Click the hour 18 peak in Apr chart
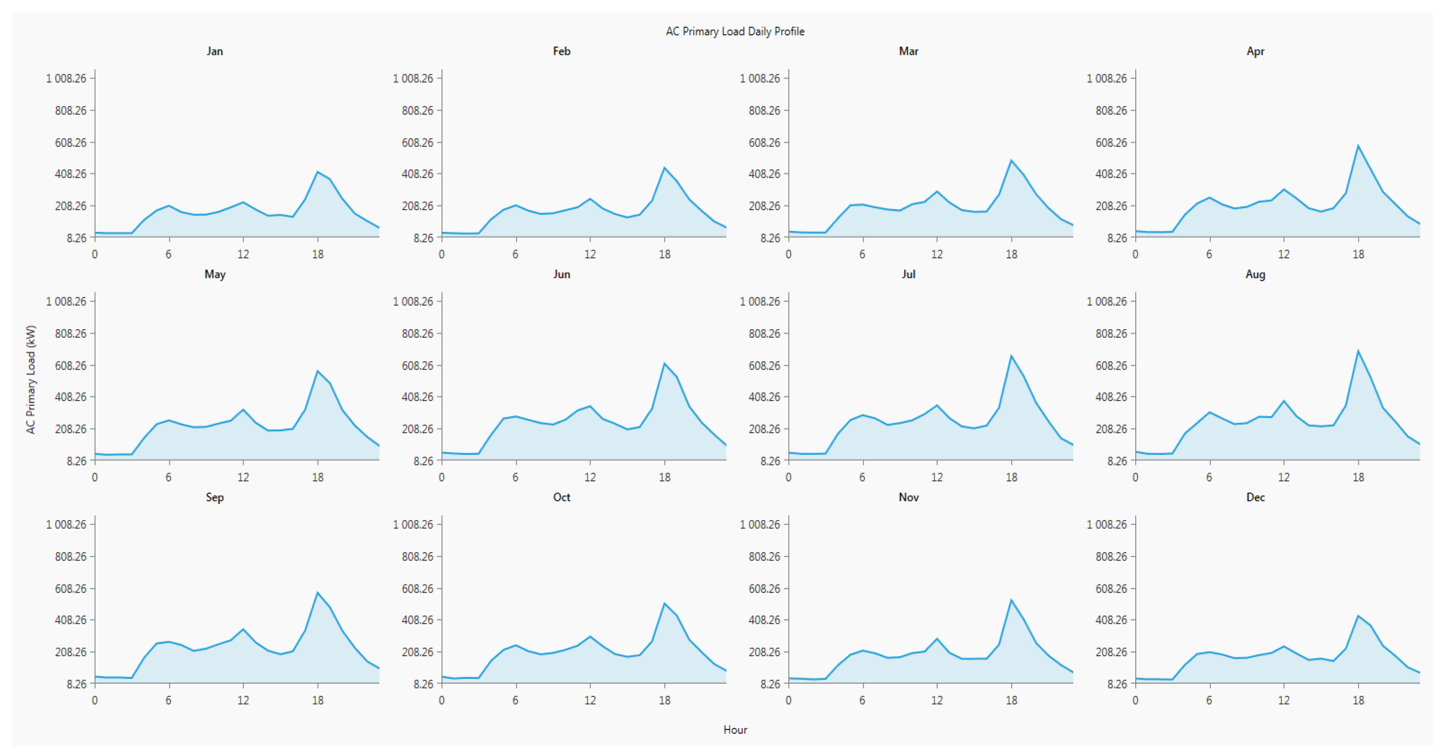Screen dimensions: 1445x754 click(x=1358, y=146)
